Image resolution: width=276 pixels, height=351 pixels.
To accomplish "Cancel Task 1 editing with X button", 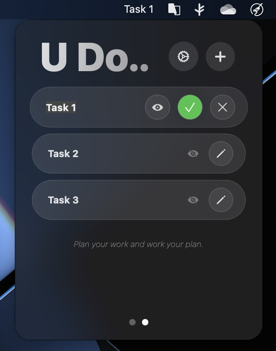I will [223, 107].
